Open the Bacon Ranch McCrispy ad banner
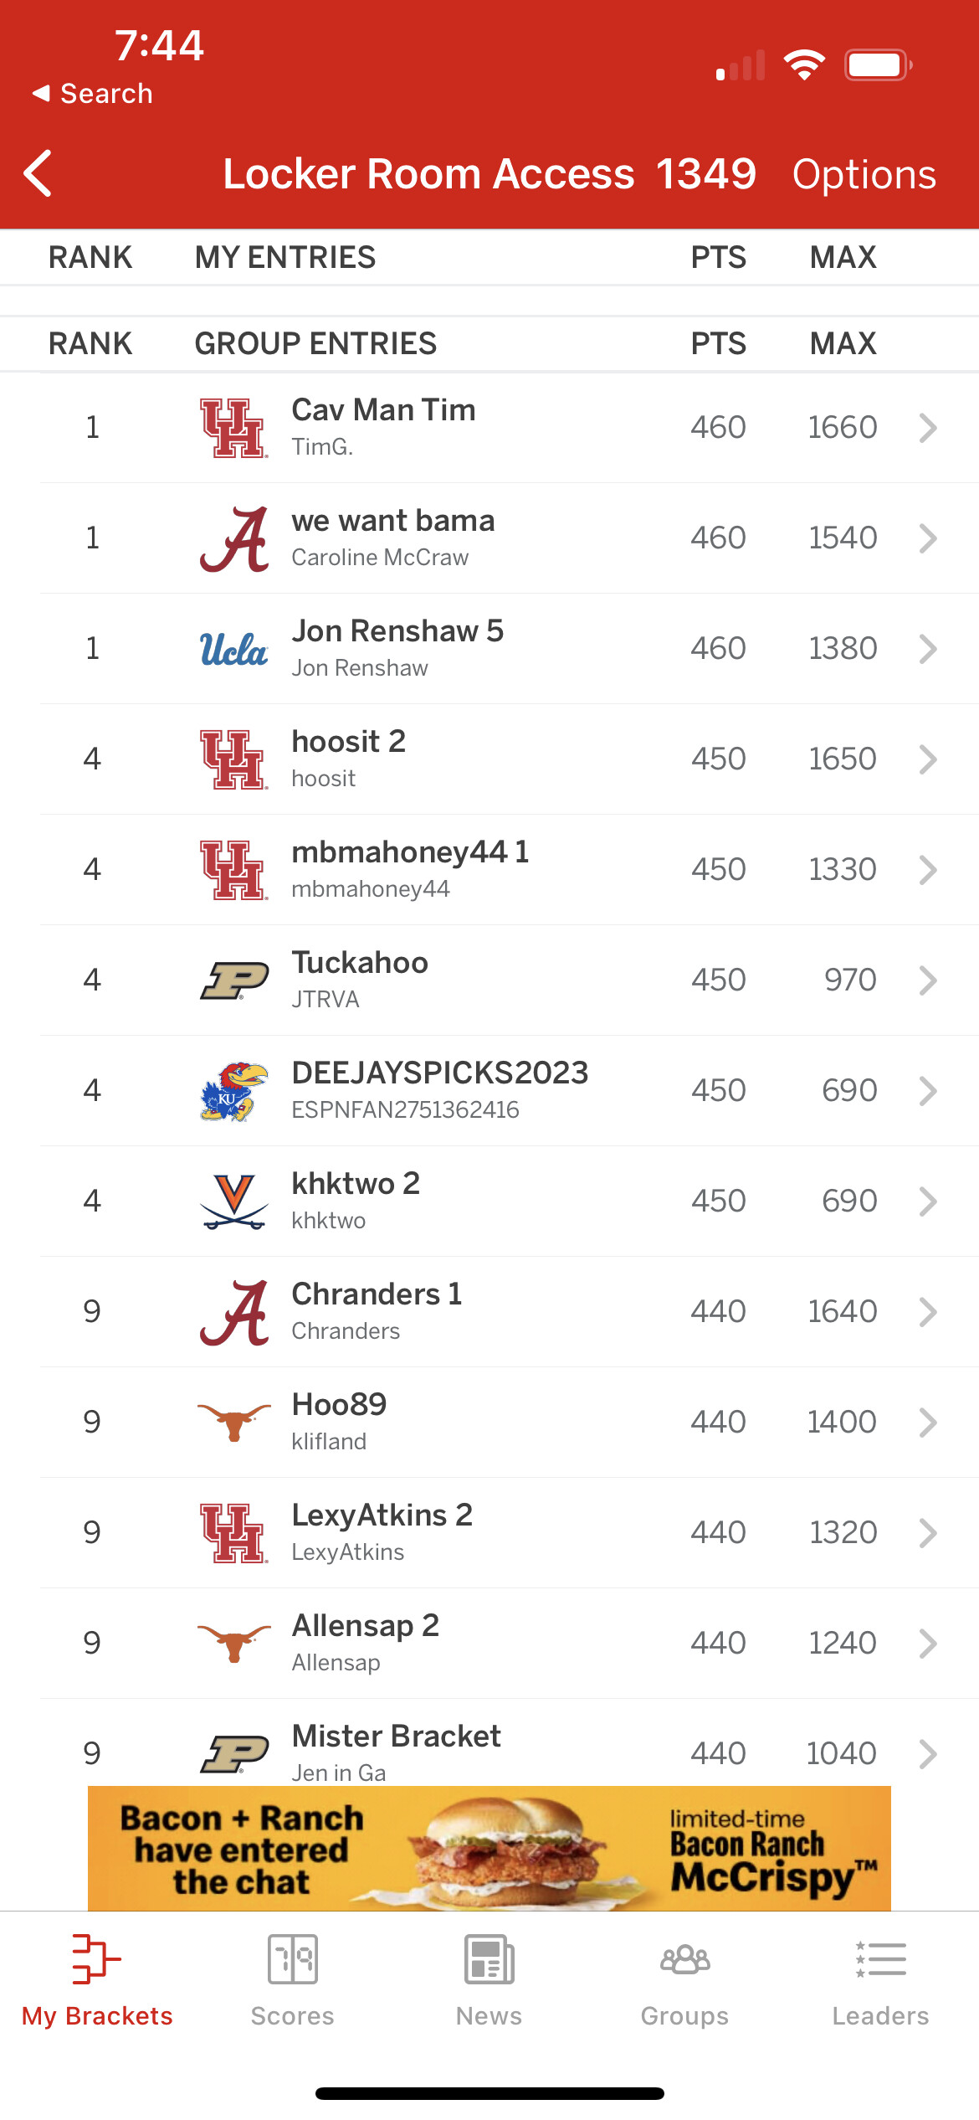Viewport: 979px width, 2120px height. (489, 1849)
